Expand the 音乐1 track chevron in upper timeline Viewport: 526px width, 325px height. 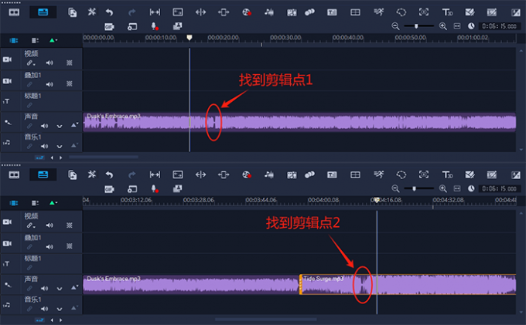[60, 147]
